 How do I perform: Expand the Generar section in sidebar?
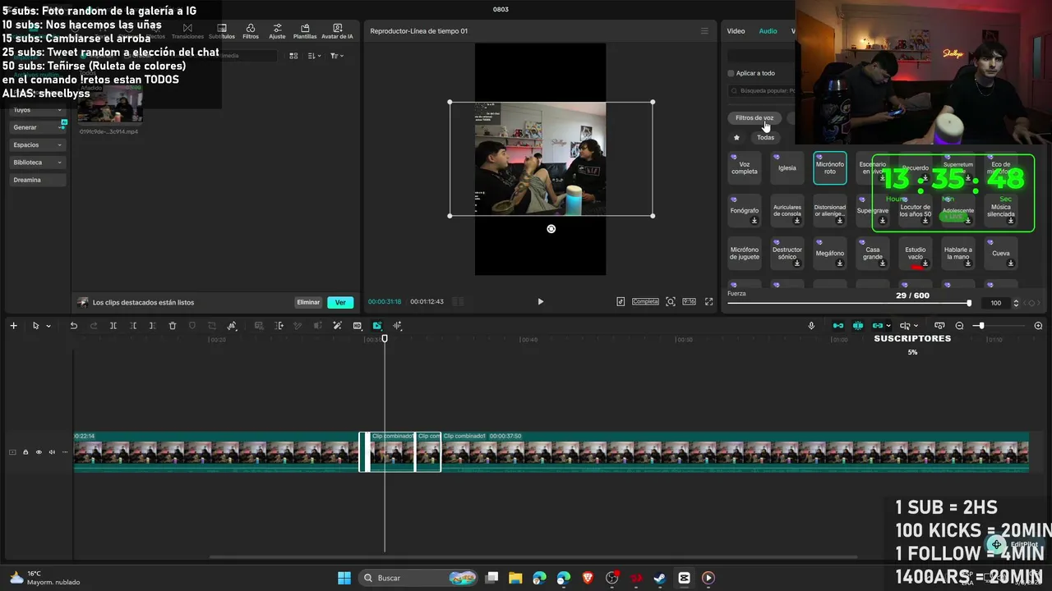(37, 127)
